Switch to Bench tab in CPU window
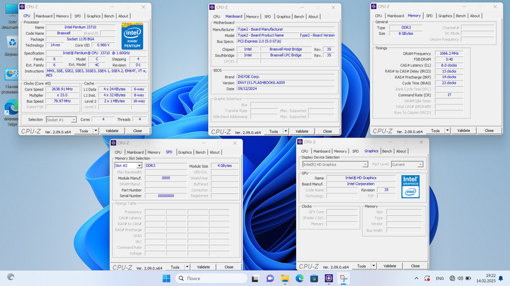The image size is (510, 286). [x=110, y=16]
